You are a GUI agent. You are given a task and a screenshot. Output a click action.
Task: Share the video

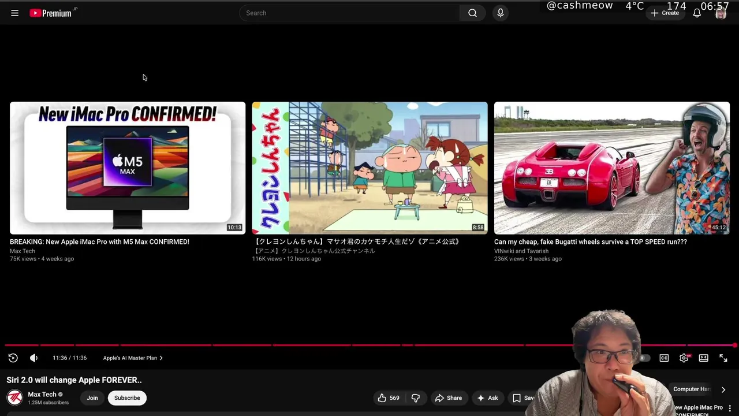click(448, 398)
